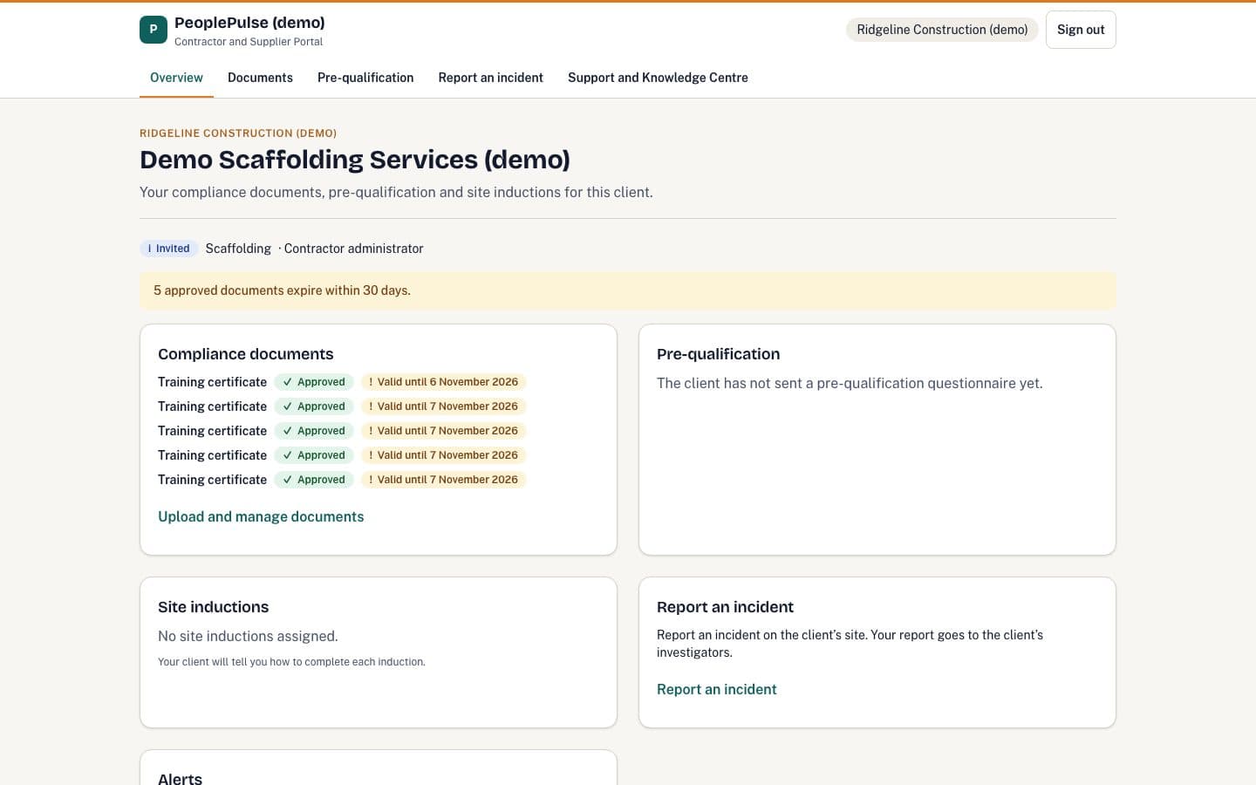Open the Support and Knowledge Centre tab
The width and height of the screenshot is (1256, 785).
(x=658, y=78)
